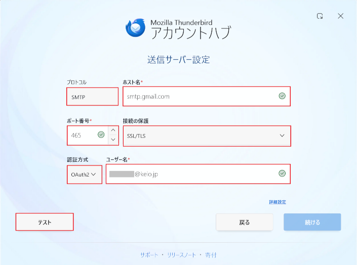Open the サポート link in the footer

tap(148, 255)
